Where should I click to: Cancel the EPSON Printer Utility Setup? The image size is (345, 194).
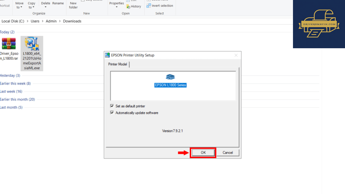[228, 153]
